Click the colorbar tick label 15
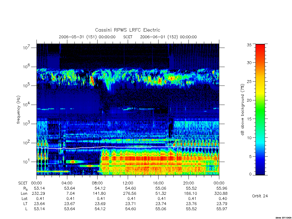This screenshot has height=219, width=292. 249,119
